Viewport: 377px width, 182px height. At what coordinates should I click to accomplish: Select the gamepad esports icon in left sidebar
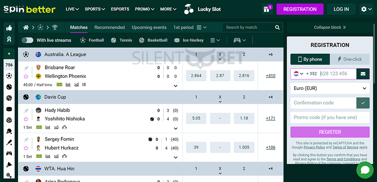pyautogui.click(x=9, y=153)
